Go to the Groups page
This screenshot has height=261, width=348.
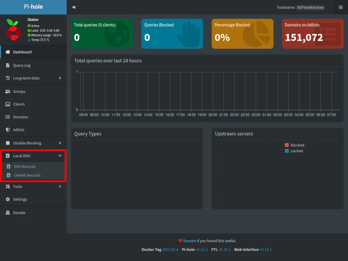33,91
